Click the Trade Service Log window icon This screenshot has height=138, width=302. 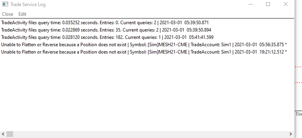(x=5, y=4)
